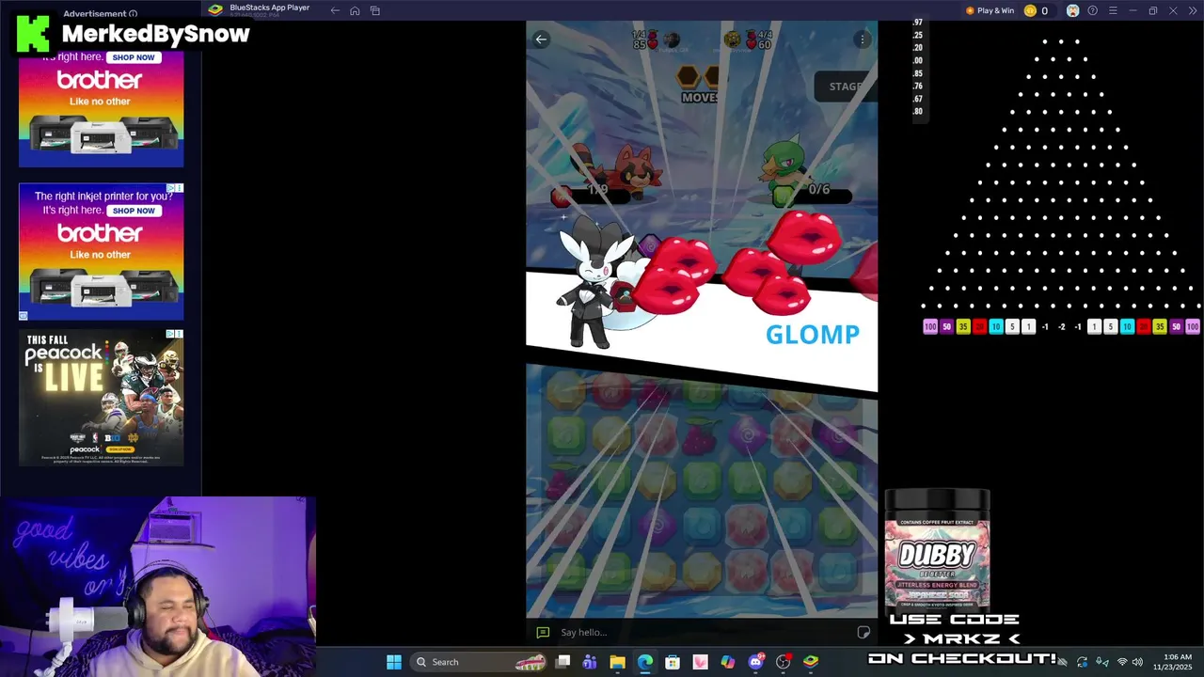Click SHOP NOW under 'The right inkjet printer' text
1204x677 pixels.
coord(134,211)
